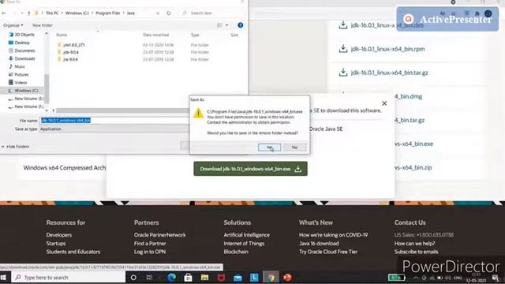Image resolution: width=505 pixels, height=284 pixels.
Task: Open the Organize menu
Action: click(x=13, y=25)
